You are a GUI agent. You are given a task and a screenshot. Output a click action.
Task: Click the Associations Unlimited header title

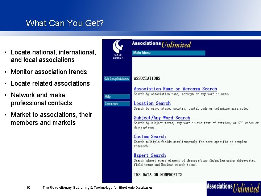pyautogui.click(x=161, y=44)
